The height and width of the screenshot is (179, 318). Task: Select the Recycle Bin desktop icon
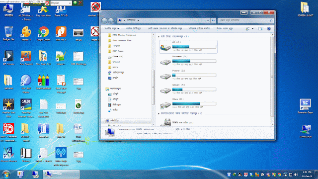8,34
